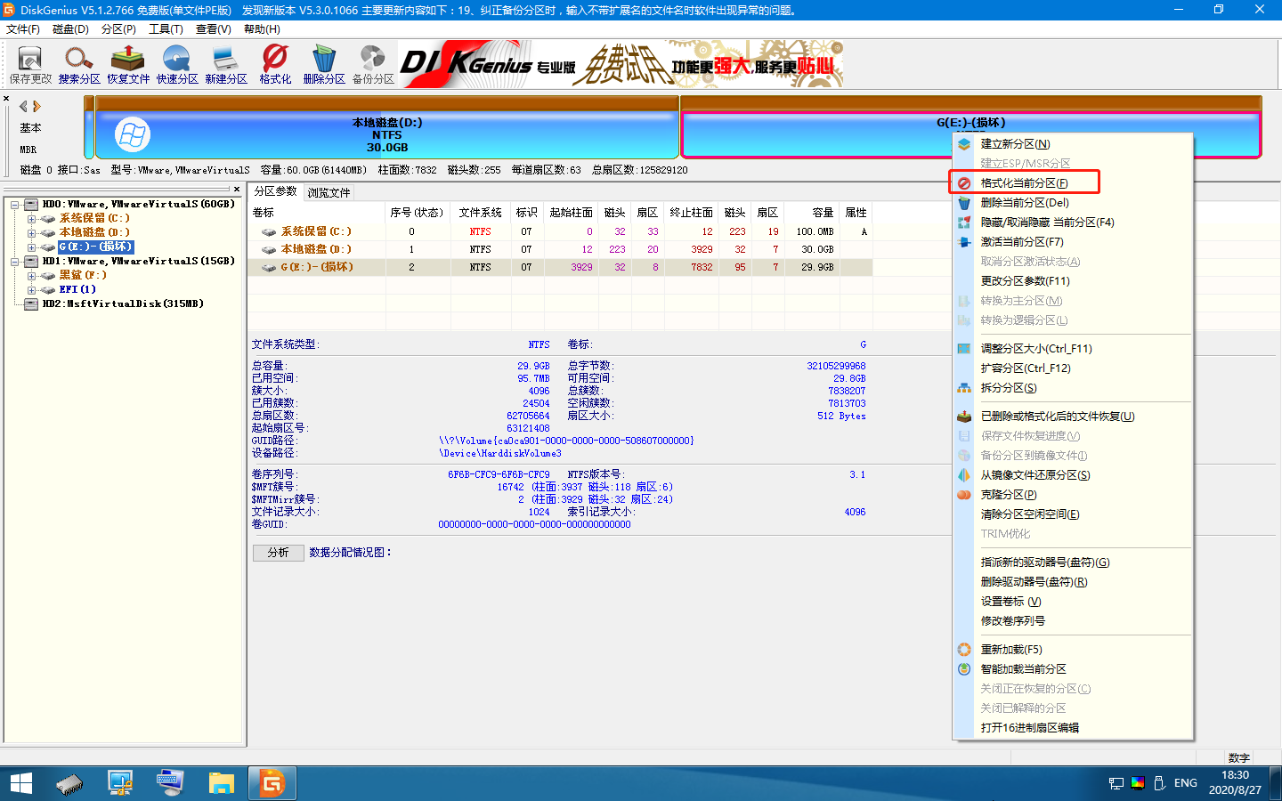Viewport: 1282px width, 801px height.
Task: Close the disk tree panel with X
Action: (x=237, y=190)
